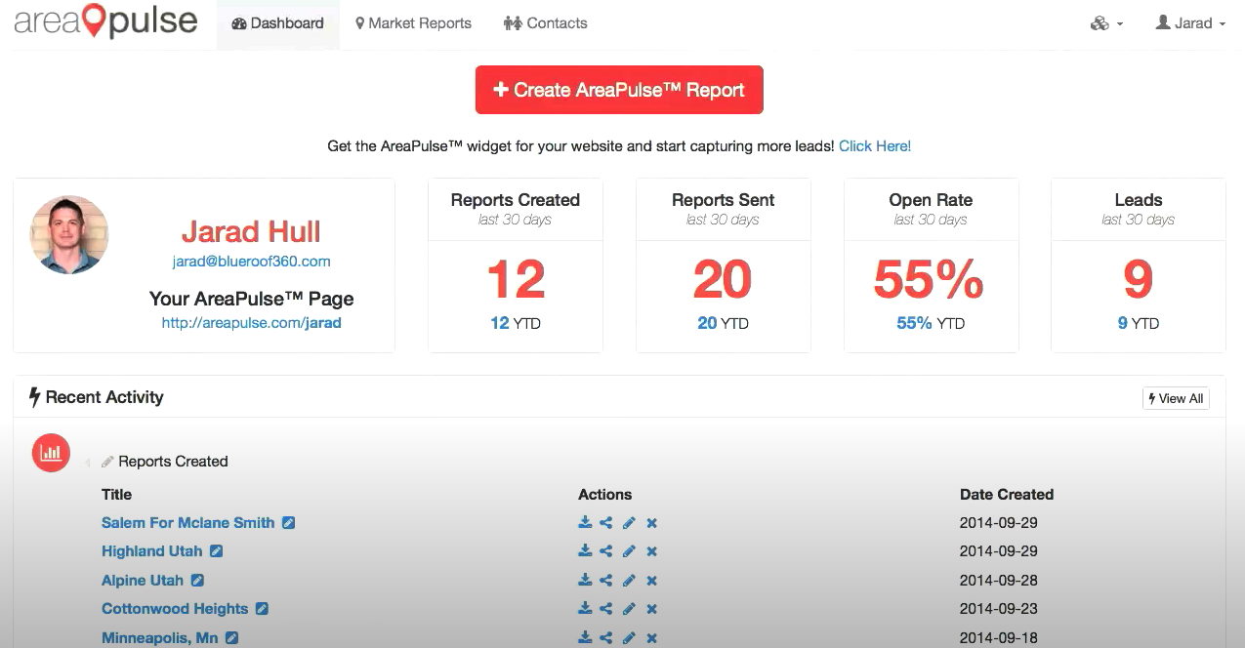This screenshot has width=1245, height=648.
Task: Download the Cottonwood Heights report
Action: click(x=585, y=609)
